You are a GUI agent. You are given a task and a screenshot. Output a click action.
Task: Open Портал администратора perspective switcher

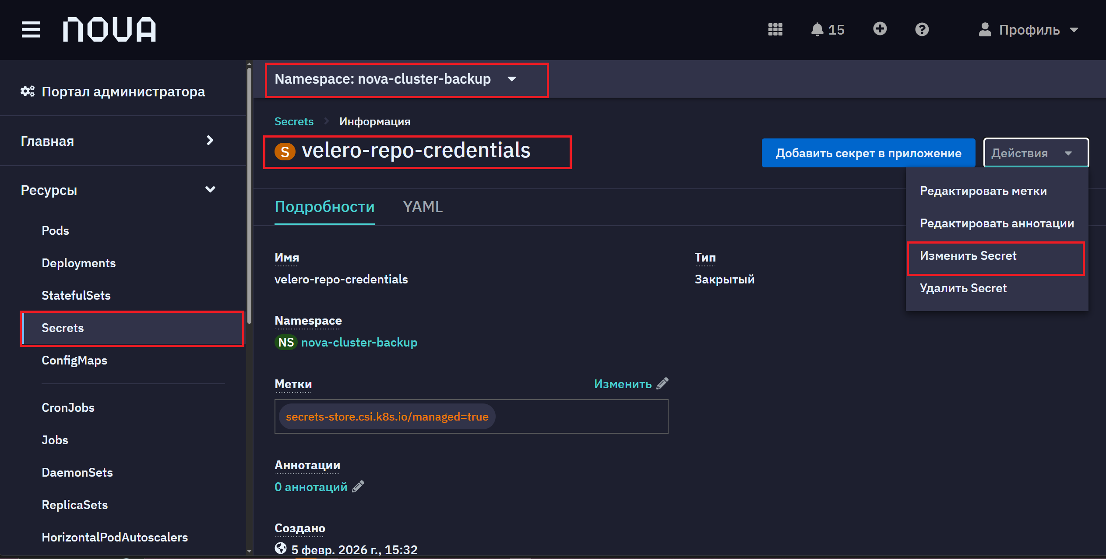113,91
